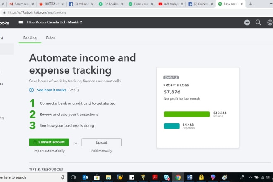Open Microsoft Store from the taskbar
273x182 pixels.
pyautogui.click(x=97, y=177)
